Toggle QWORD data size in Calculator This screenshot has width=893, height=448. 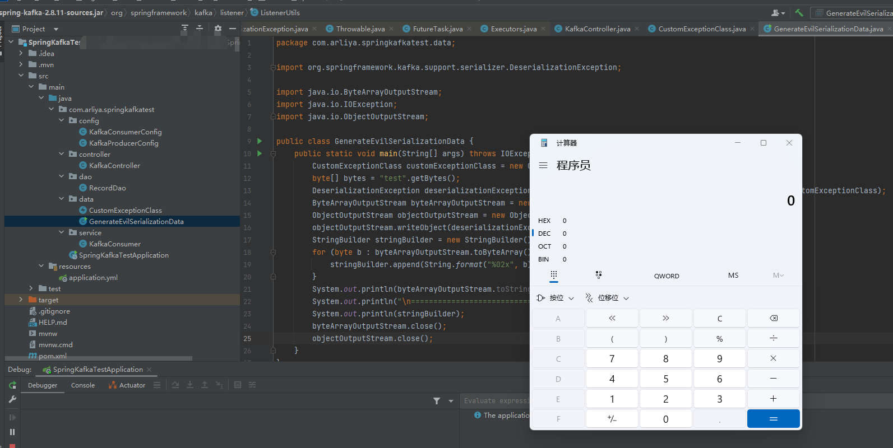(667, 276)
